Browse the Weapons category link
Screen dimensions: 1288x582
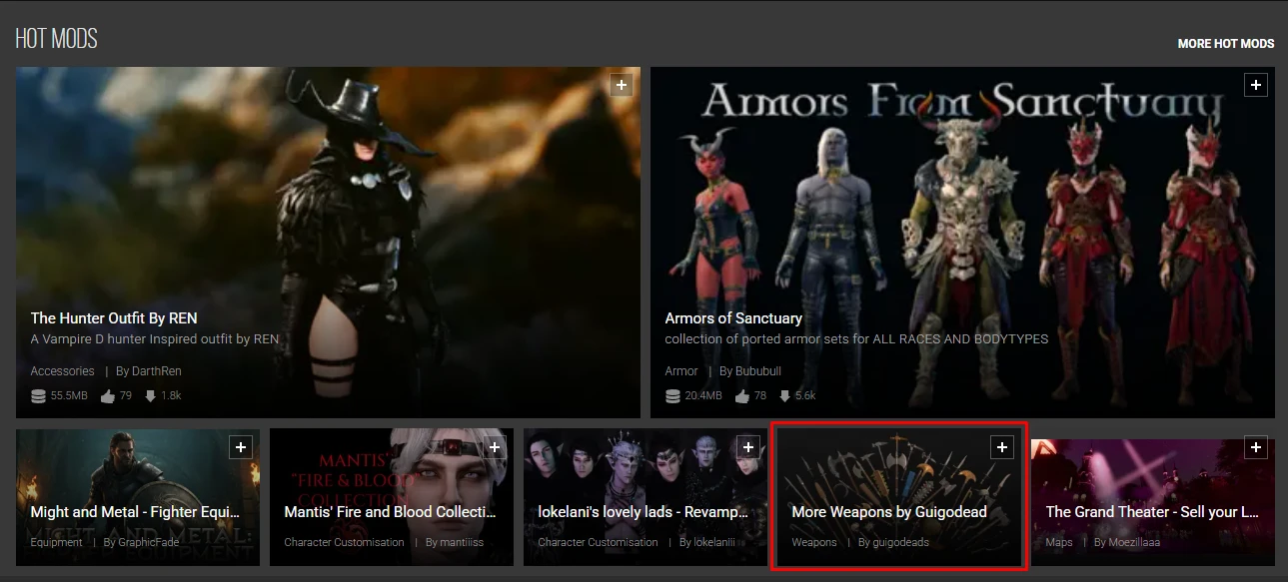click(x=814, y=543)
